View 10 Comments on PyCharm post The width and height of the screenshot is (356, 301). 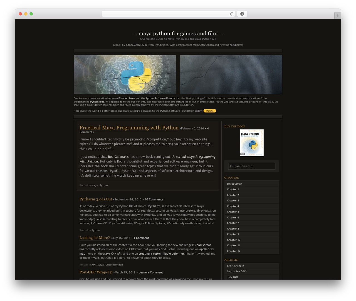154,199
